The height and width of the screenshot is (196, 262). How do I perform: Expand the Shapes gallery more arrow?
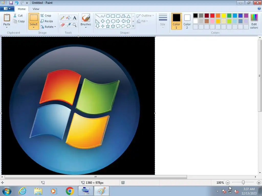click(133, 26)
